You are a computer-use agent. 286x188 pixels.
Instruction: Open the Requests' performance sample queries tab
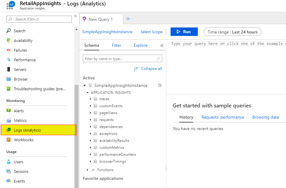tap(223, 117)
